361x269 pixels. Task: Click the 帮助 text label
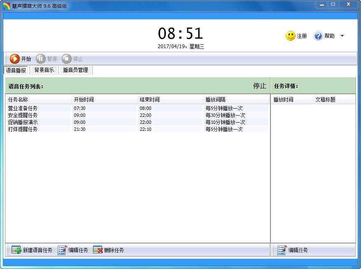pos(329,36)
